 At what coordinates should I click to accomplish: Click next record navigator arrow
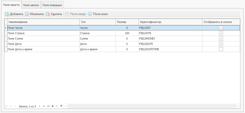click(x=40, y=106)
